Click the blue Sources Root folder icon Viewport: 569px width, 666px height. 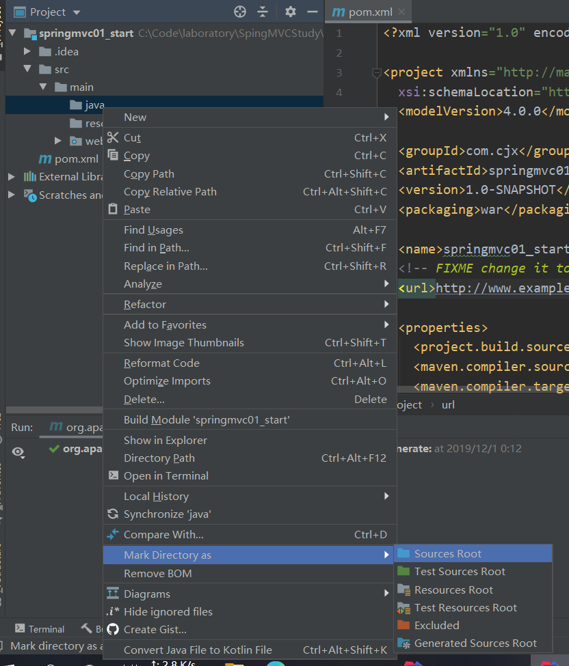[403, 553]
